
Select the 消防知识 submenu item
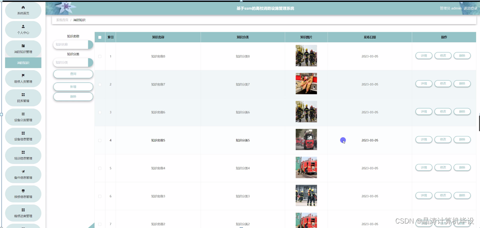23,63
